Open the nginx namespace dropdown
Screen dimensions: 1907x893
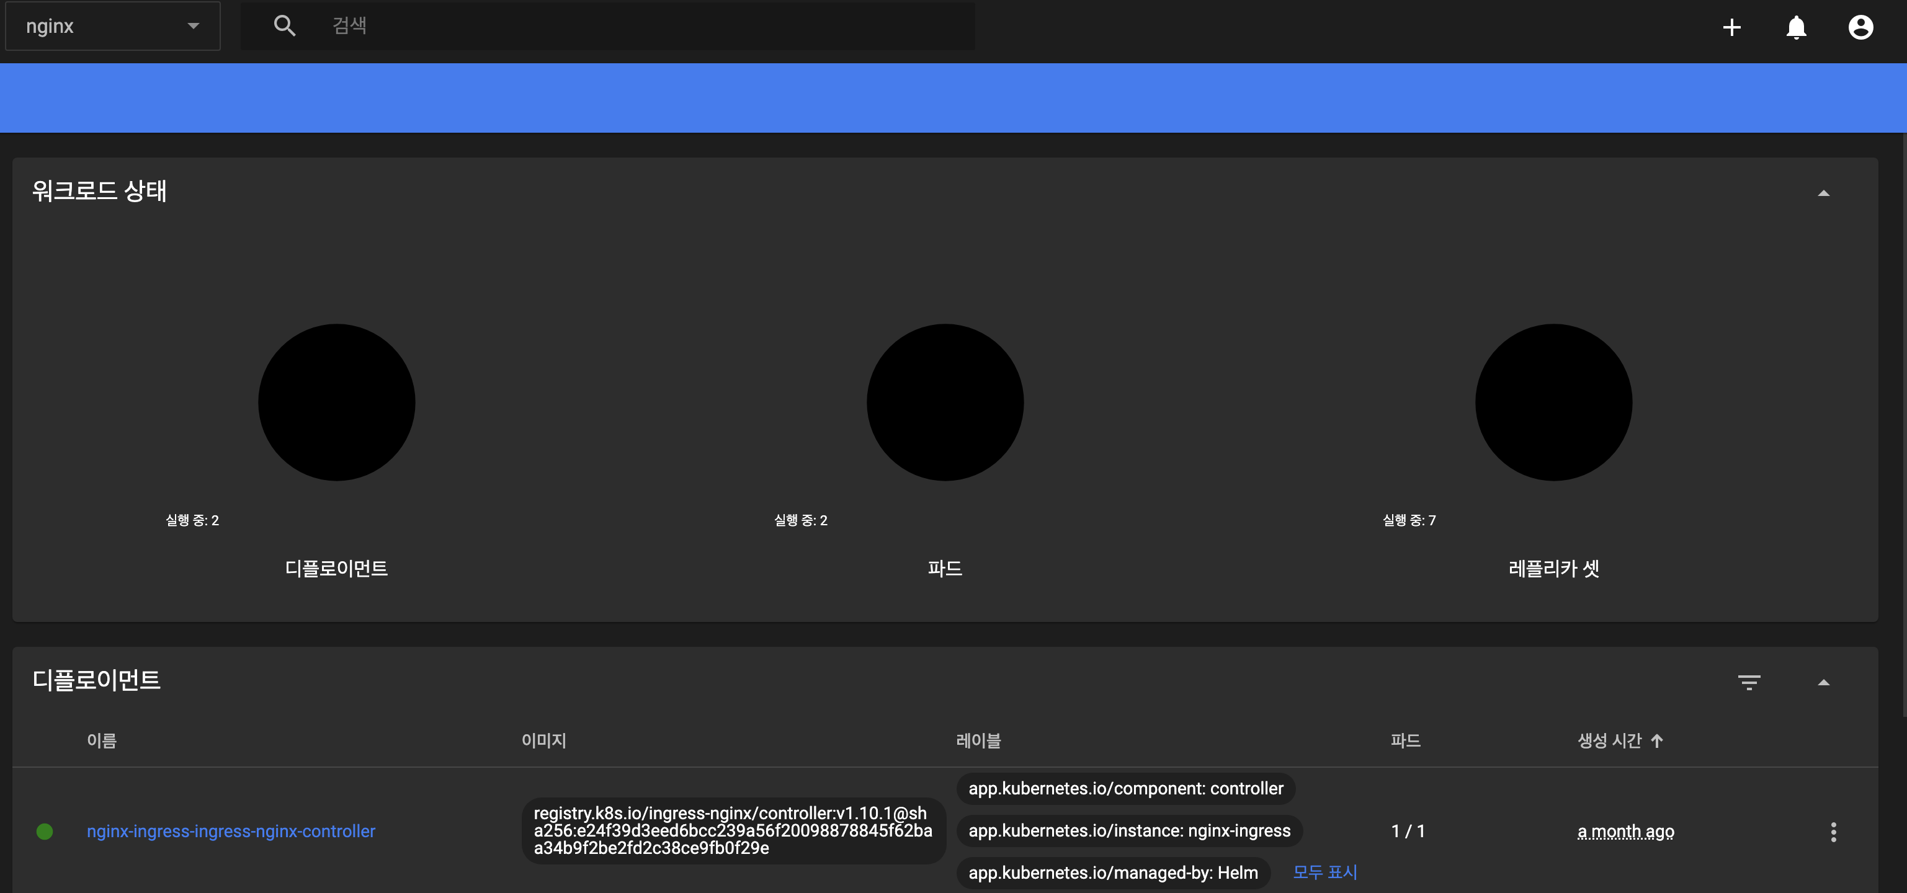[x=112, y=26]
